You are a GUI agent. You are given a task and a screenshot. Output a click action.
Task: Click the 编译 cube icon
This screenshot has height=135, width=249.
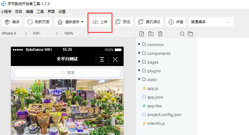click(x=7, y=22)
